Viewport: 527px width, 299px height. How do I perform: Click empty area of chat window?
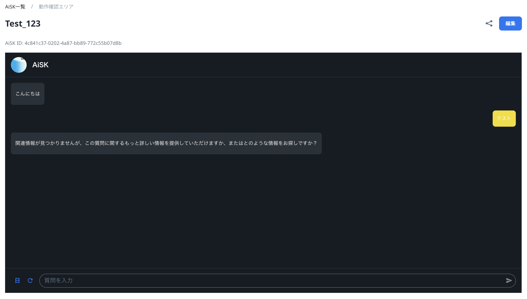point(263,210)
